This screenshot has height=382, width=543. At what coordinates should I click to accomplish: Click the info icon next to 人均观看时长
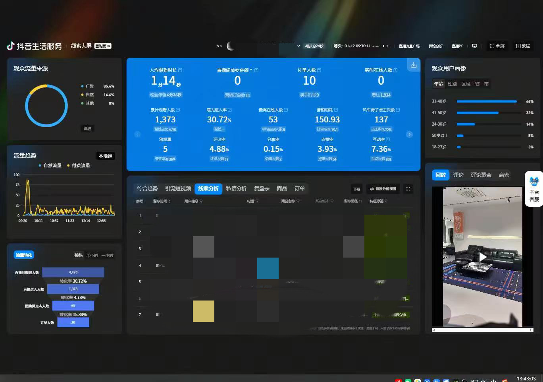[x=180, y=70]
